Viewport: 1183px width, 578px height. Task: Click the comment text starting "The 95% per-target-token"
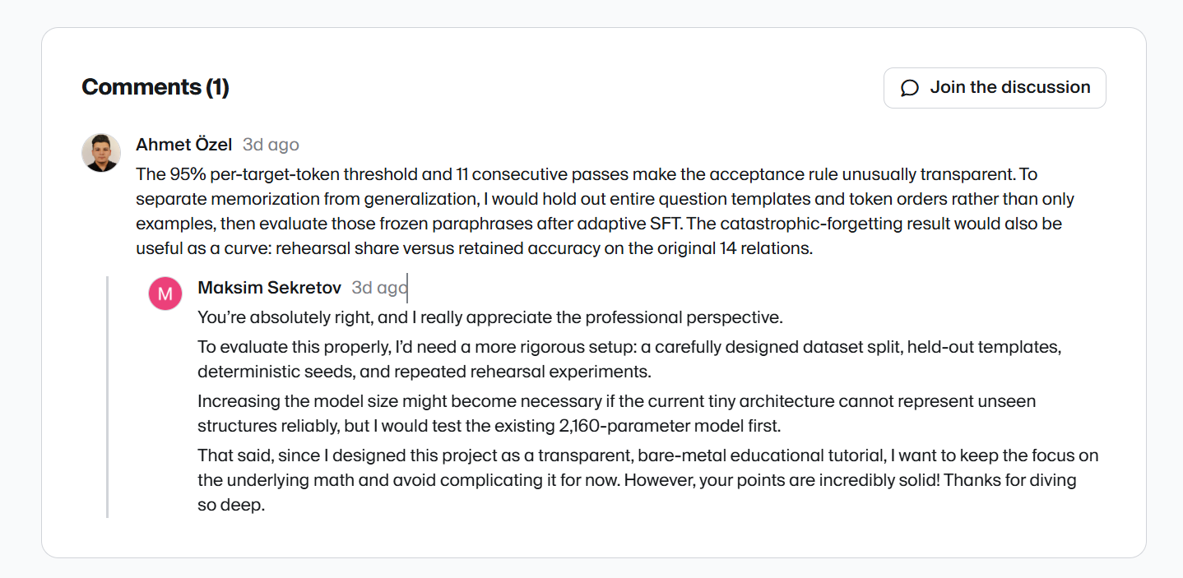(605, 211)
